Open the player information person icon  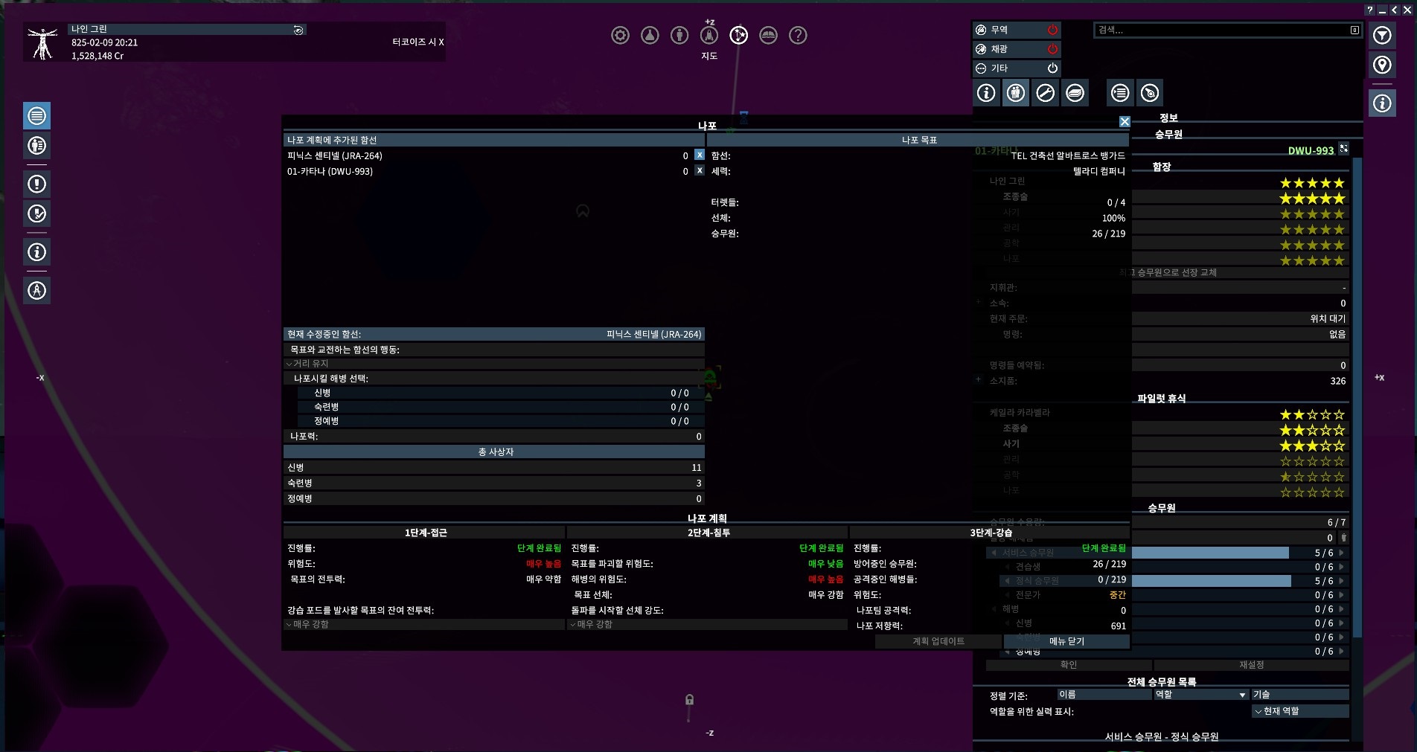(x=679, y=35)
